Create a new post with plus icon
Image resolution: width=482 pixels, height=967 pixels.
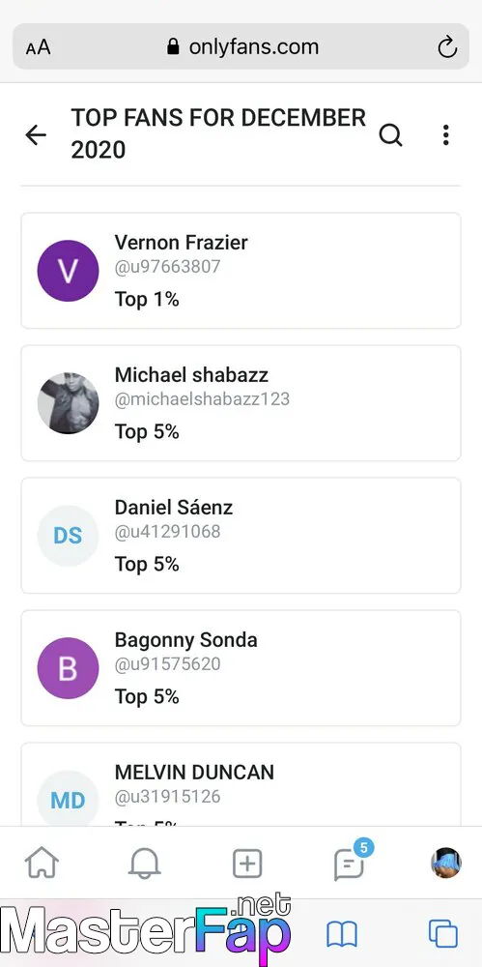pos(247,863)
